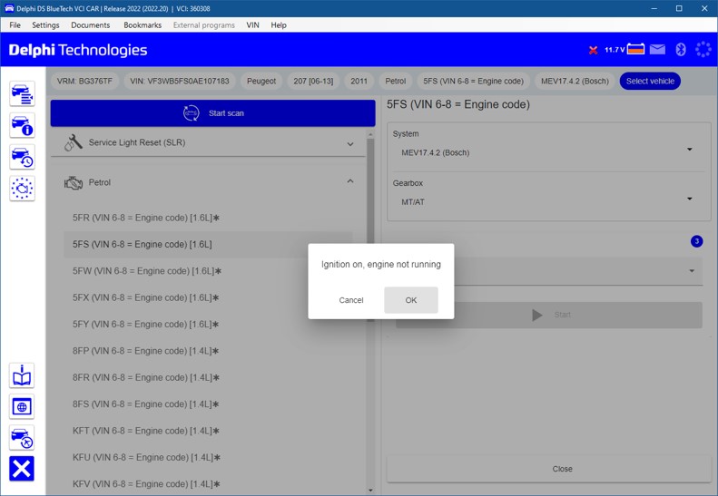Select 5FX engine code [1.6L] entry

click(x=209, y=297)
